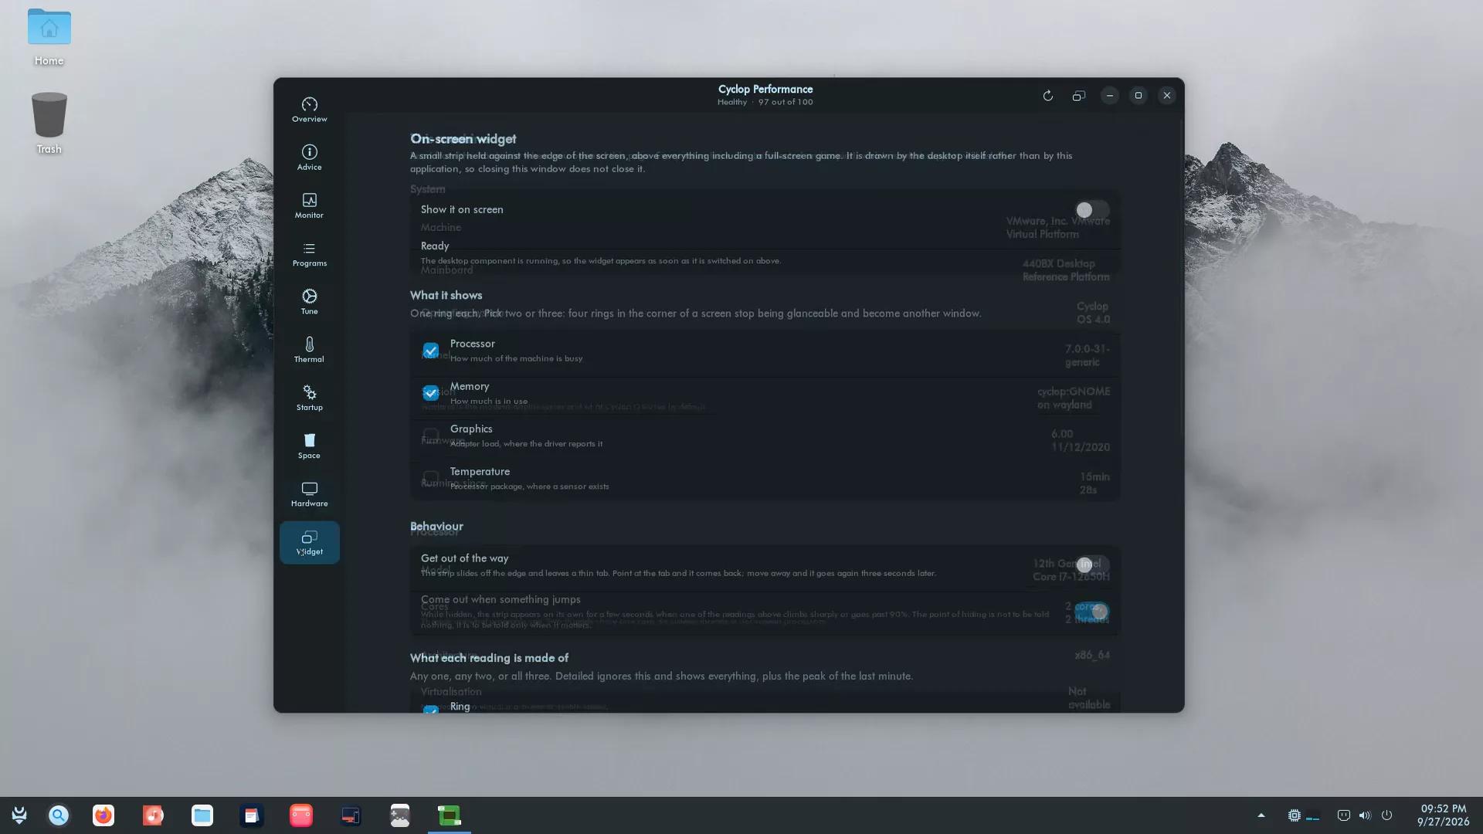Open the Space cleanup page
Viewport: 1483px width, 834px height.
tap(309, 445)
